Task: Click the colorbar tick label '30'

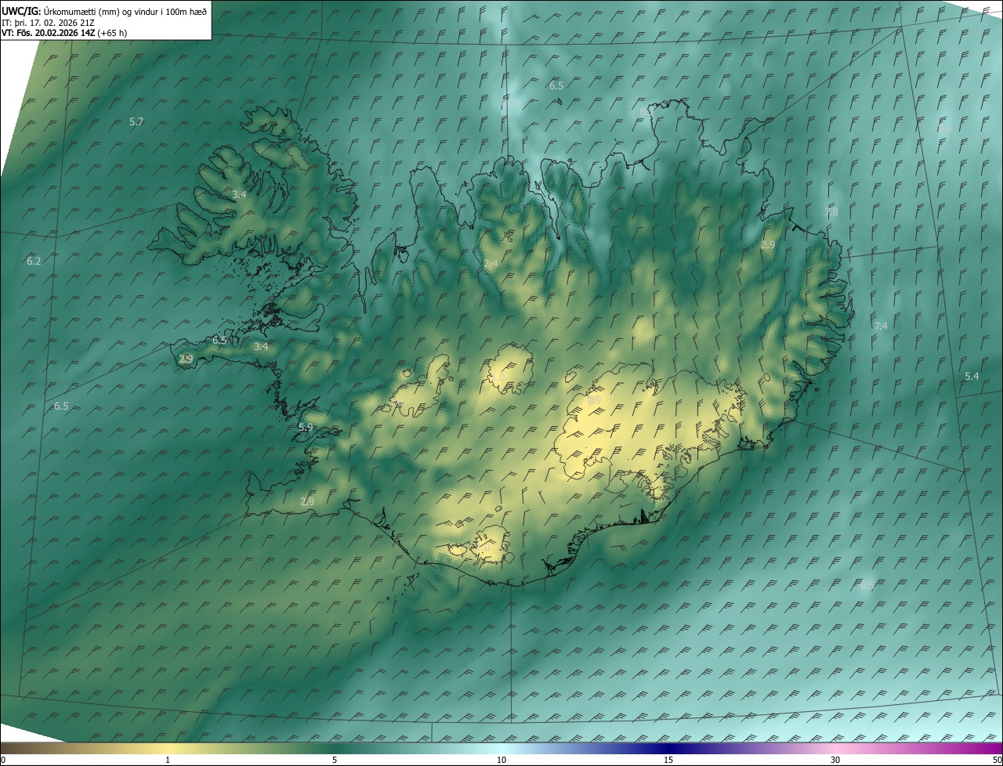Action: 835,760
